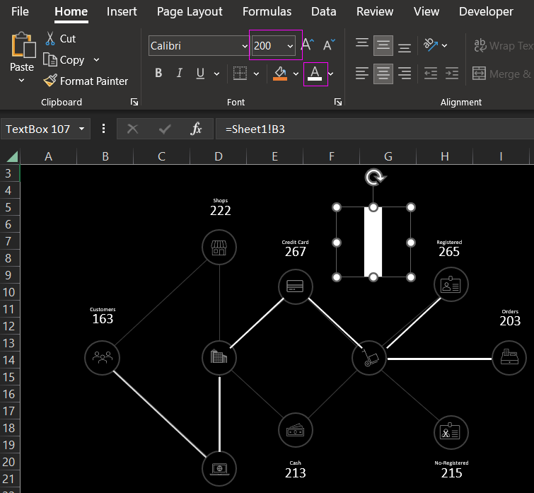Click the Insert Function fx icon
This screenshot has height=493, width=534.
pos(197,129)
